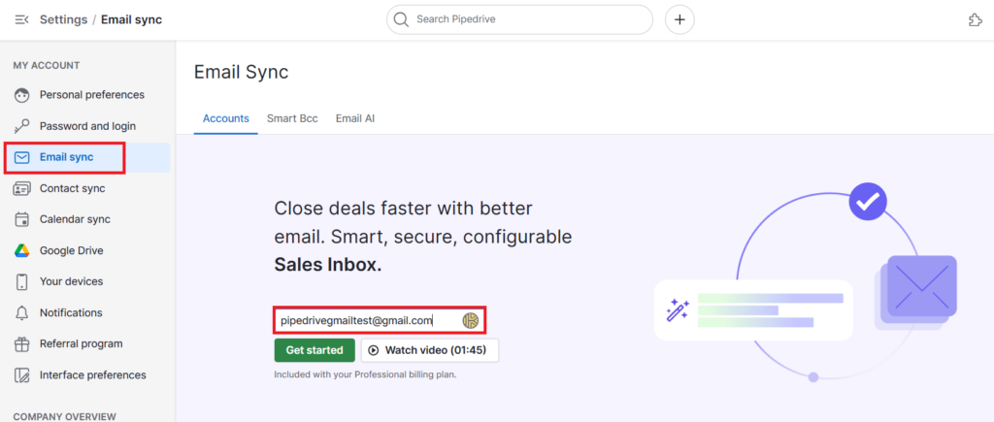Open the marketplace puzzle icon

coord(976,19)
